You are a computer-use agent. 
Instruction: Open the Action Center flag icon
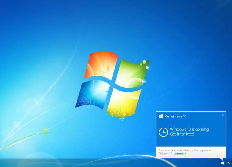pos(229,163)
